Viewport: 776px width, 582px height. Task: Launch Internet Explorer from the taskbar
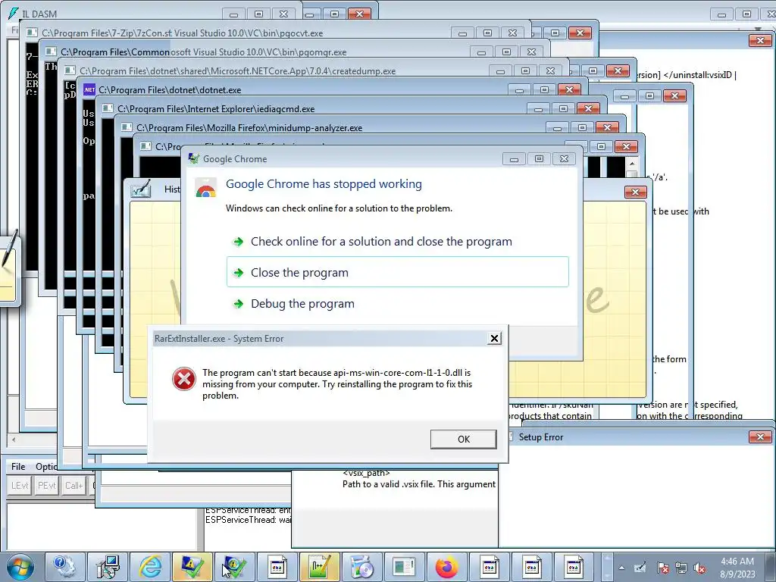click(150, 567)
